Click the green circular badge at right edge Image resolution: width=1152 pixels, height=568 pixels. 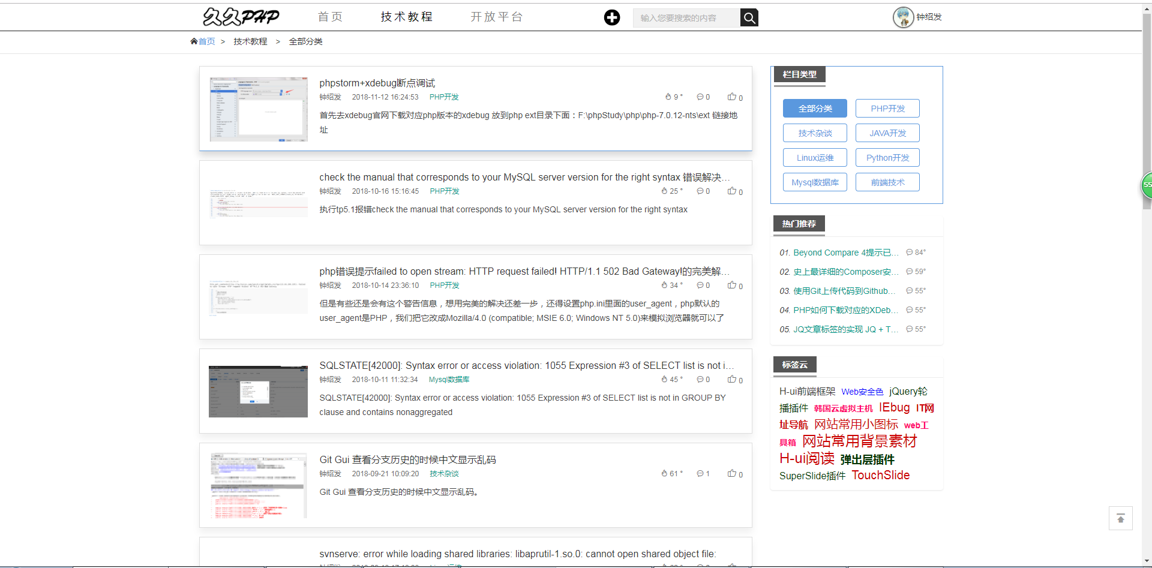tap(1146, 185)
